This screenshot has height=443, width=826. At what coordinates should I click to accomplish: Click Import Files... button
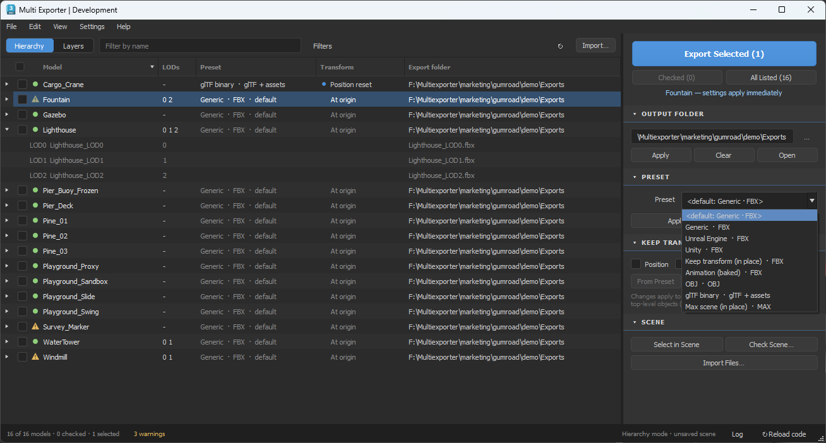[x=724, y=363]
